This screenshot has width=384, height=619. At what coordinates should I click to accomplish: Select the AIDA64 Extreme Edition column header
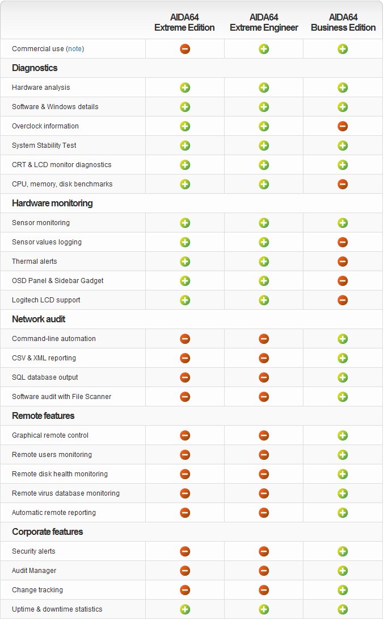point(185,22)
